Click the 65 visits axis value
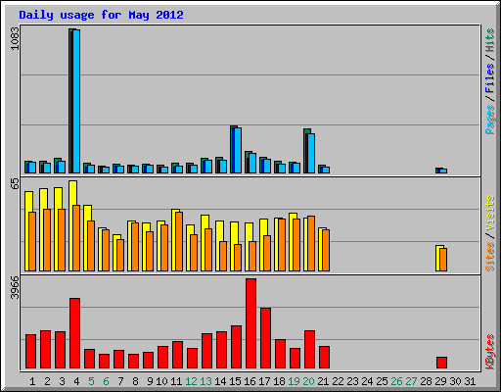 pyautogui.click(x=15, y=184)
